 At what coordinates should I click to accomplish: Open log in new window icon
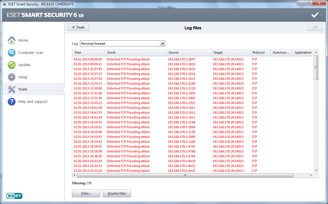(315, 27)
